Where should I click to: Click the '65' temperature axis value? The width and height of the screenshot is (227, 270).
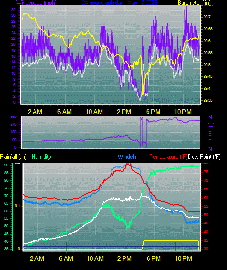coord(206,189)
